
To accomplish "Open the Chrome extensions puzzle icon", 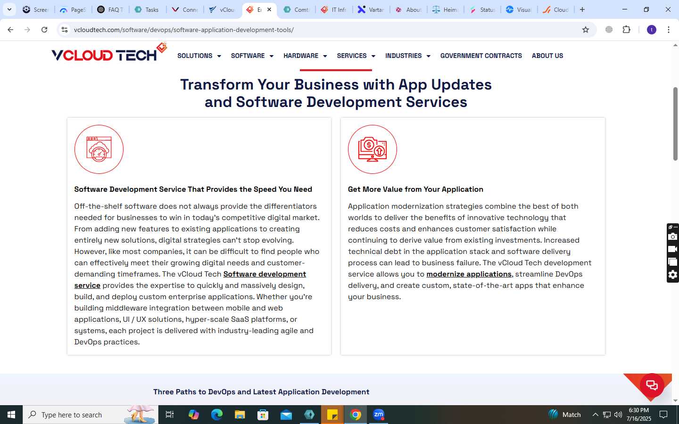I will point(626,30).
